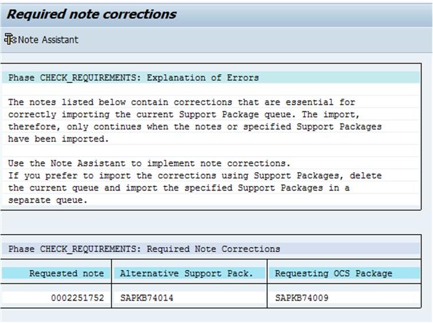This screenshot has width=433, height=323.
Task: Click the "Required Note Corrections" section header
Action: point(213,249)
